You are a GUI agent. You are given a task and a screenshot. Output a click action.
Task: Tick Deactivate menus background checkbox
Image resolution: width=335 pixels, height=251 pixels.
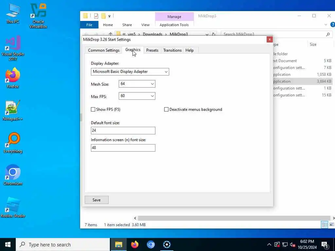pyautogui.click(x=166, y=109)
